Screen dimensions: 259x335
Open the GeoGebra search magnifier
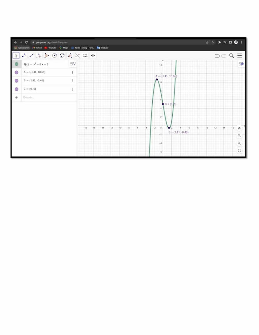point(231,56)
